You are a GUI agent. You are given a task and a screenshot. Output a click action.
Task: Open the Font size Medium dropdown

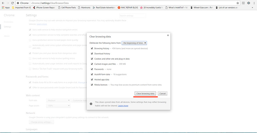[58, 100]
